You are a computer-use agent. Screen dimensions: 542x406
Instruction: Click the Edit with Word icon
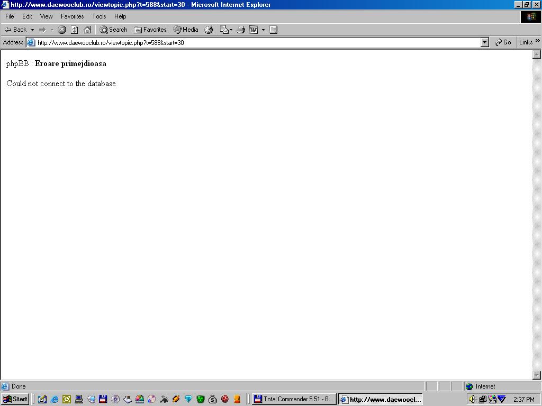tap(254, 30)
